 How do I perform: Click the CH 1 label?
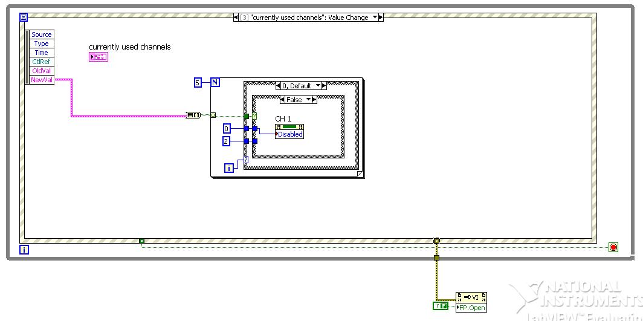[283, 119]
